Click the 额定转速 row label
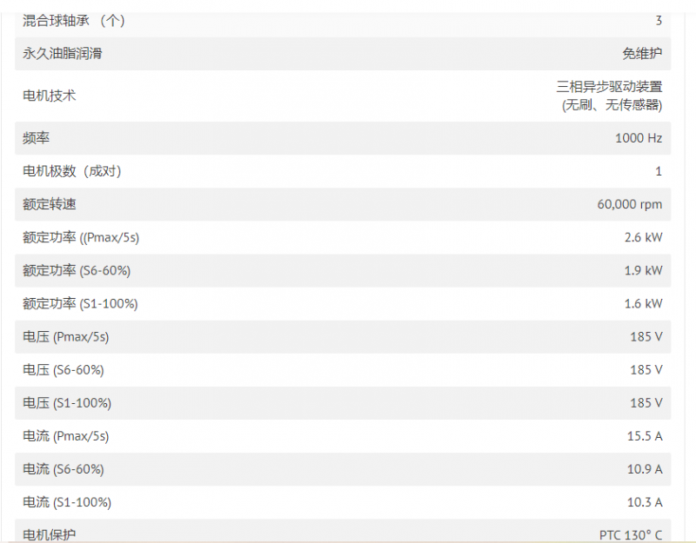This screenshot has height=543, width=696. [50, 204]
